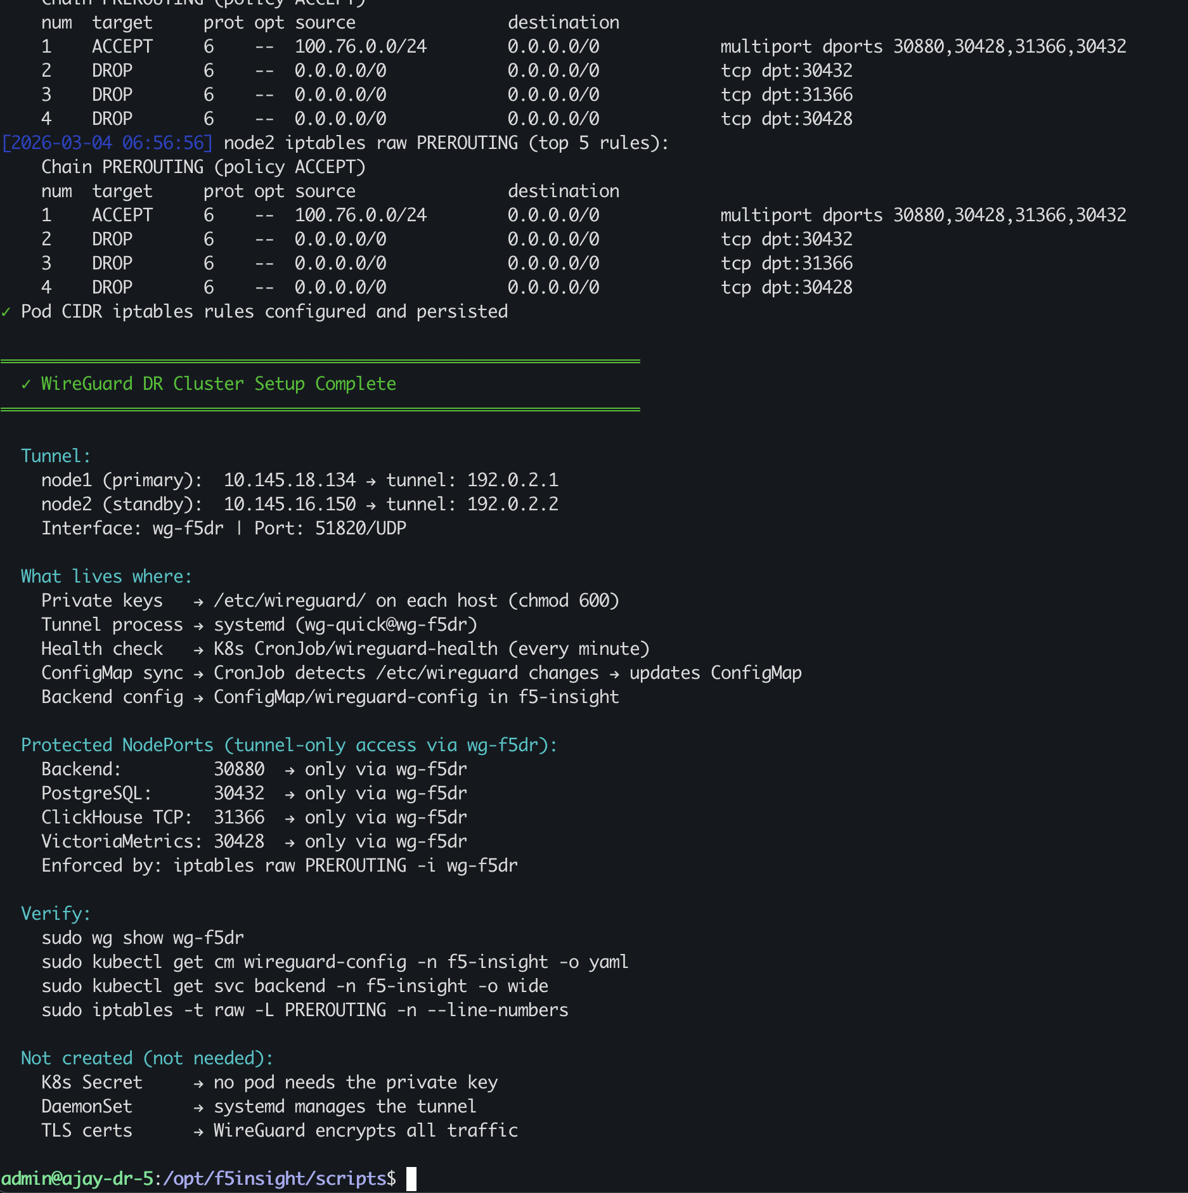This screenshot has height=1193, width=1188.
Task: Click Backend port 30880 line
Action: [x=254, y=770]
